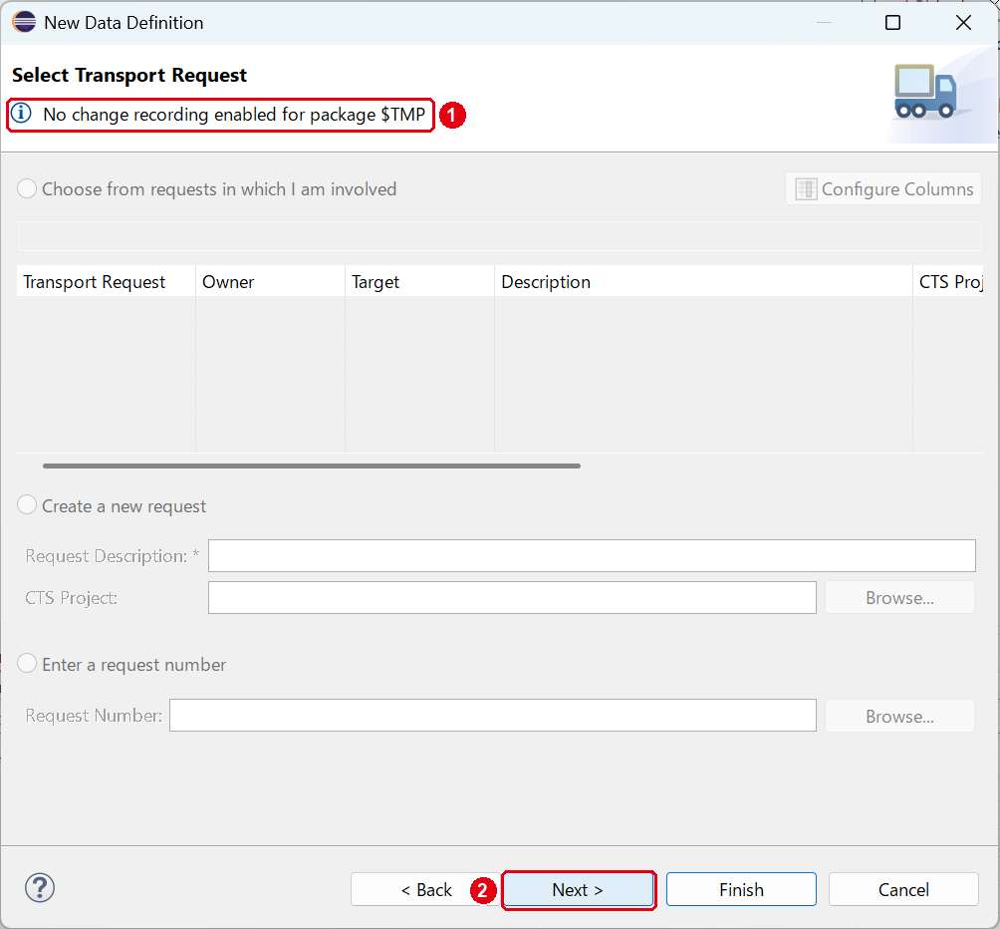The width and height of the screenshot is (1000, 929).
Task: Open Configure Columns
Action: pos(883,188)
